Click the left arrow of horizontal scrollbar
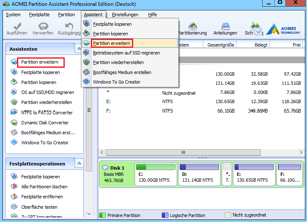 pyautogui.click(x=102, y=153)
